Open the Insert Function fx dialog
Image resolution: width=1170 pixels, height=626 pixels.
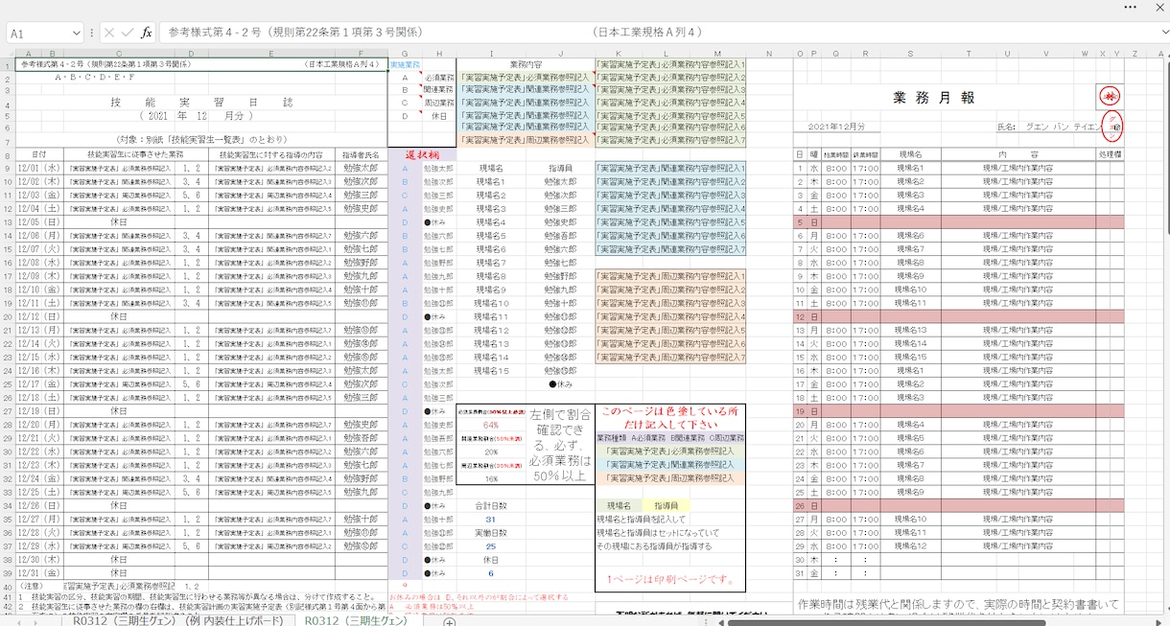(147, 33)
